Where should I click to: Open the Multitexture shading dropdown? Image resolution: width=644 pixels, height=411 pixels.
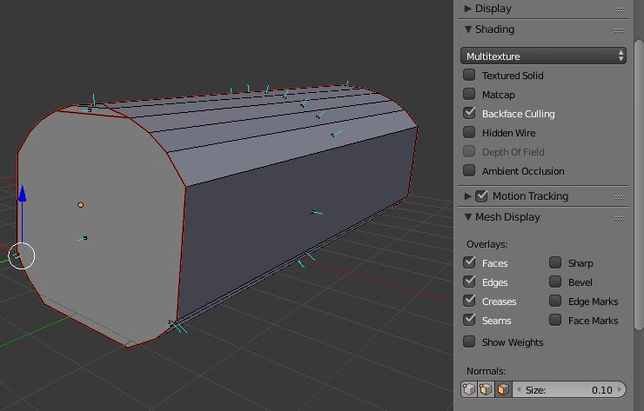point(543,56)
